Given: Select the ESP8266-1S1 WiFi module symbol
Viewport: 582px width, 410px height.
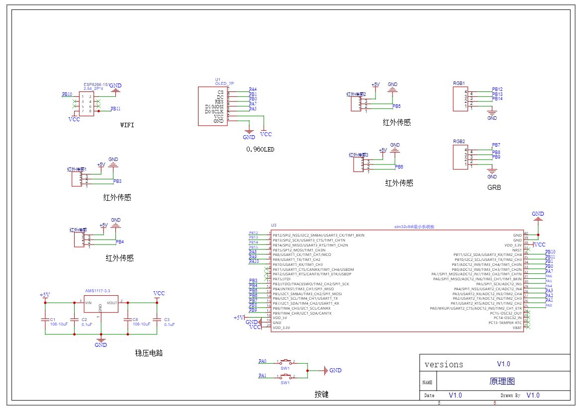Looking at the screenshot, I should pyautogui.click(x=86, y=104).
